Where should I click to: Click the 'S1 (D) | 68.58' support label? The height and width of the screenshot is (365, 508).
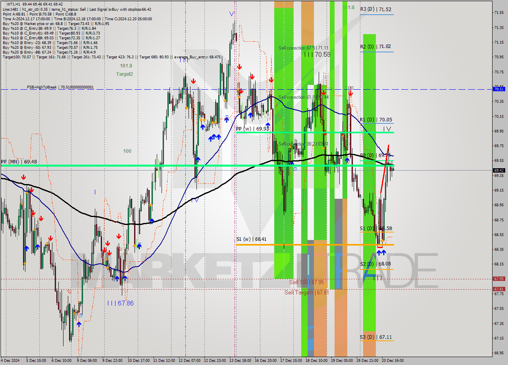coord(376,228)
